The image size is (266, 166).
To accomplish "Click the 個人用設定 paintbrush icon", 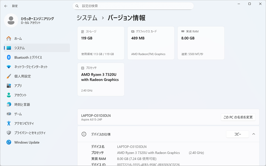I will click(x=9, y=76).
